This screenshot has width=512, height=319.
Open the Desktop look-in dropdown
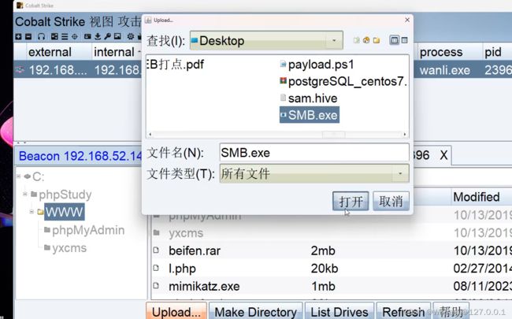[x=334, y=40]
